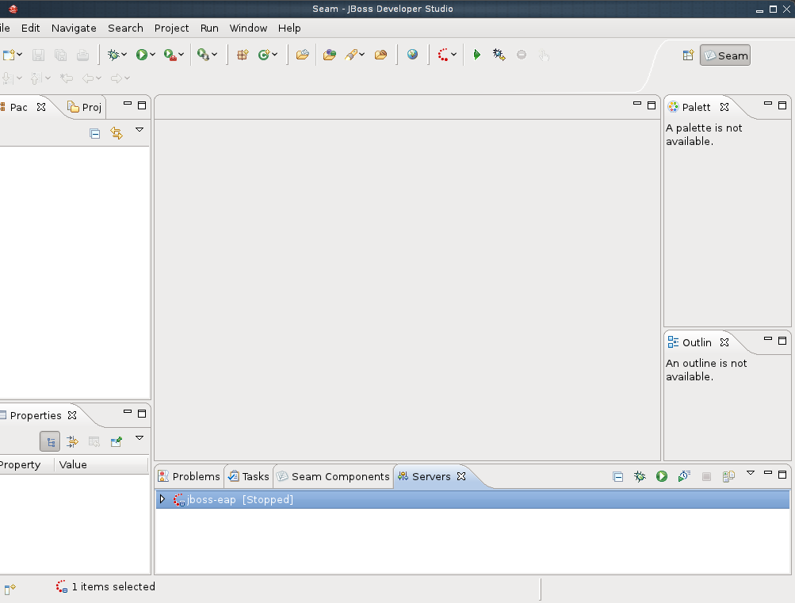Start the server in debug mode
This screenshot has height=603, width=795.
click(x=640, y=476)
